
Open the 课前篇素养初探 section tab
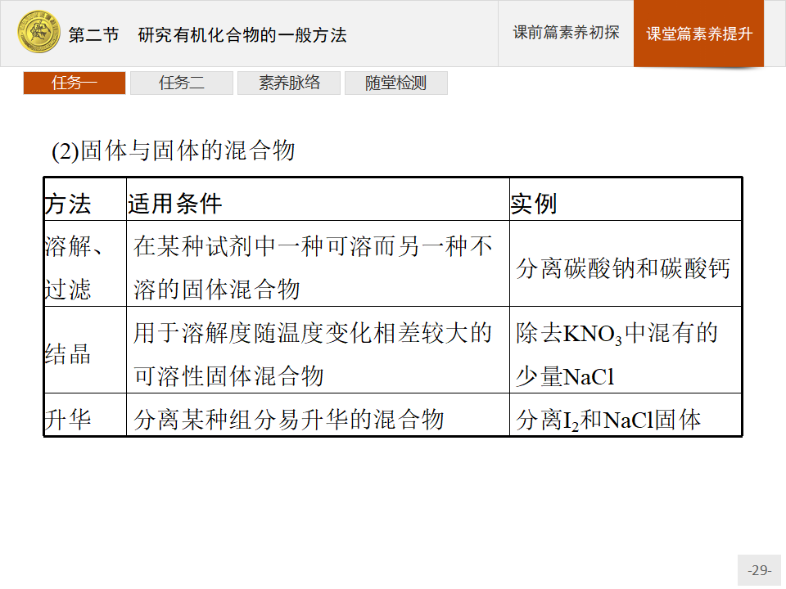[566, 33]
